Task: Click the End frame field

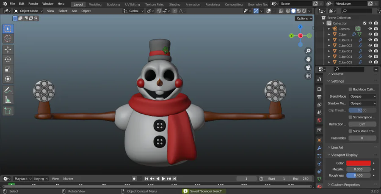Action: tap(301, 179)
